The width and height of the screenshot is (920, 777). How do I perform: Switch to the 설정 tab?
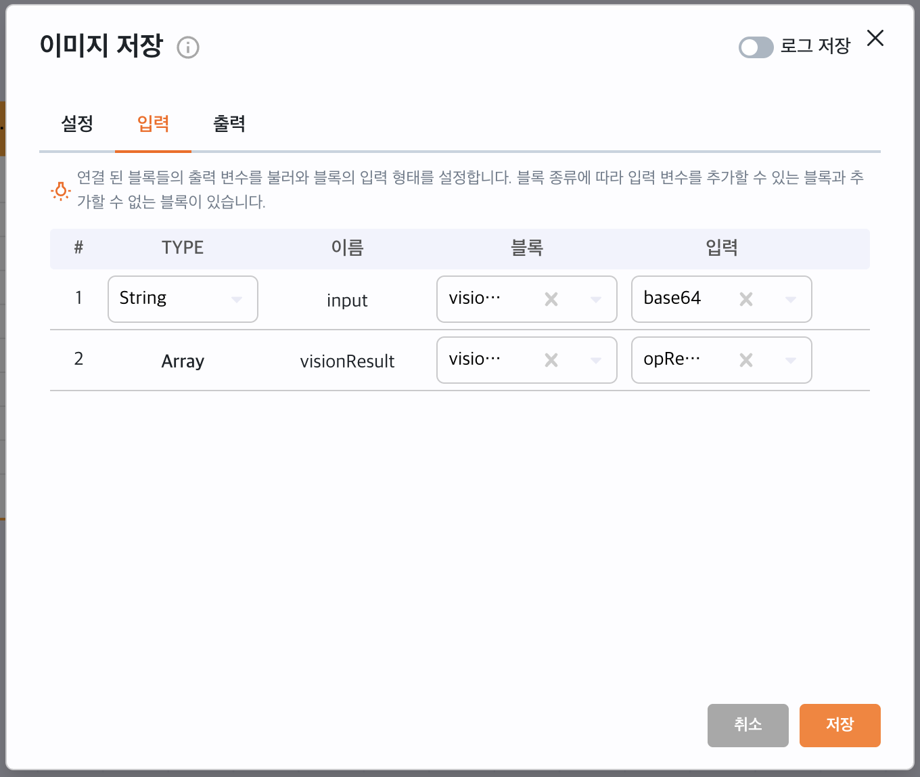77,124
